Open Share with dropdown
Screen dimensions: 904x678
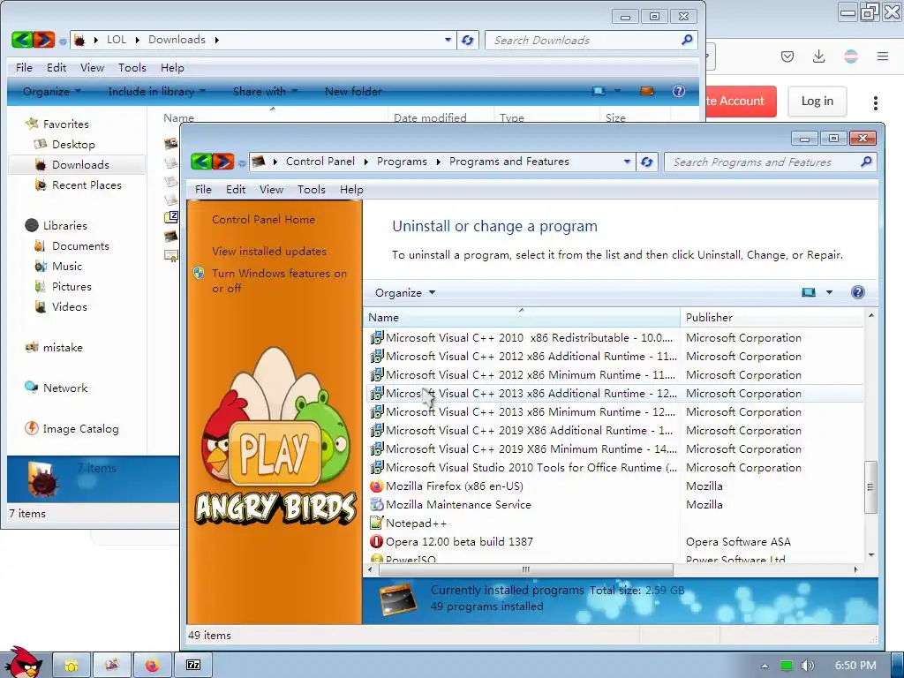pos(265,91)
